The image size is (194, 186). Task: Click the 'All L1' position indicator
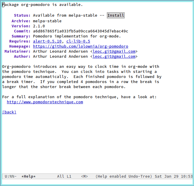(x=64, y=176)
